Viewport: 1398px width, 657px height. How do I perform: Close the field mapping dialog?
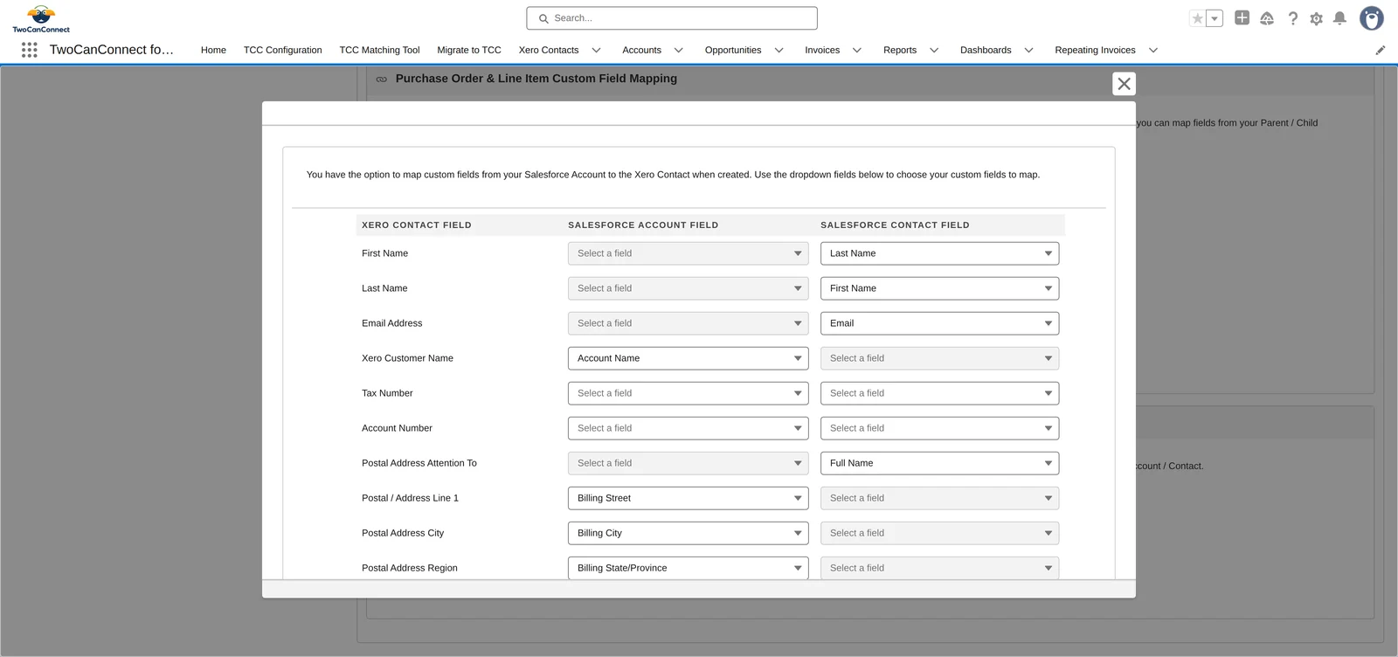point(1125,84)
